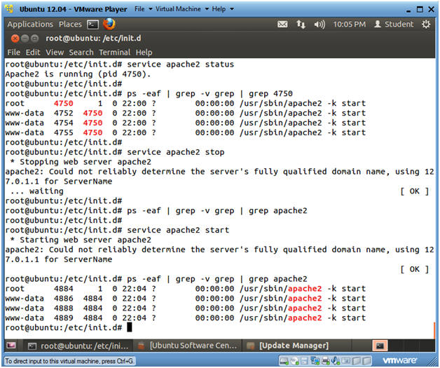Click the VMware CD/DVD drive status icon
This screenshot has height=368, width=440.
[x=294, y=361]
